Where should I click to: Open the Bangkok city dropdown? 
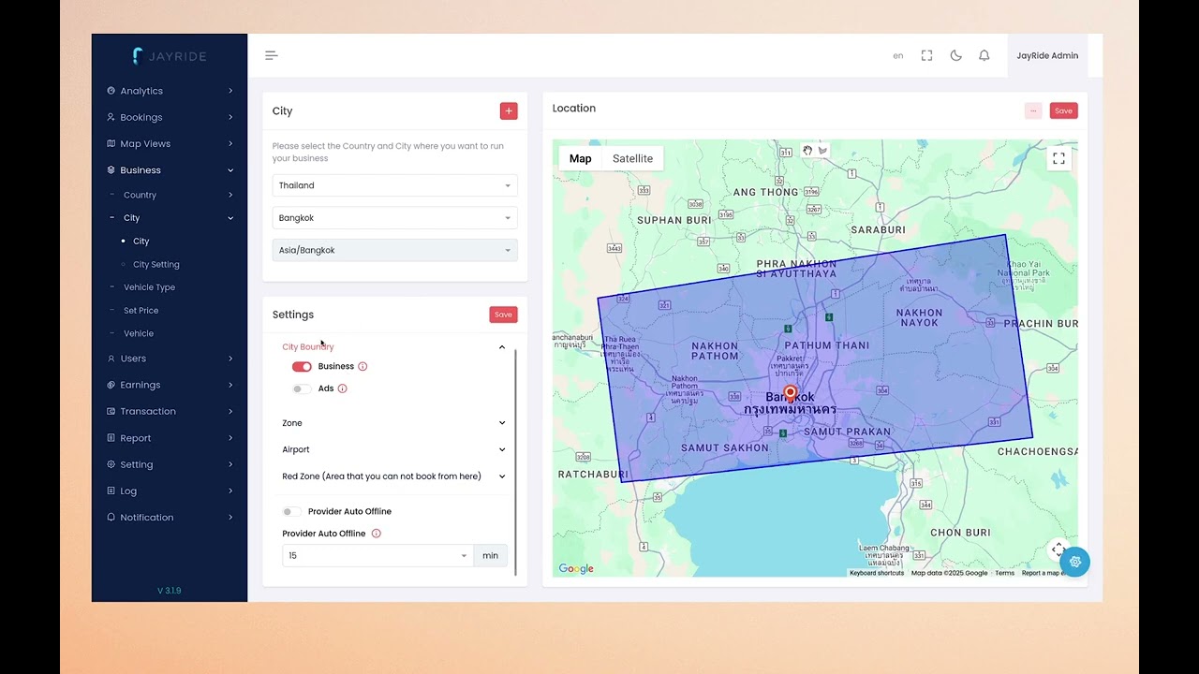click(394, 218)
